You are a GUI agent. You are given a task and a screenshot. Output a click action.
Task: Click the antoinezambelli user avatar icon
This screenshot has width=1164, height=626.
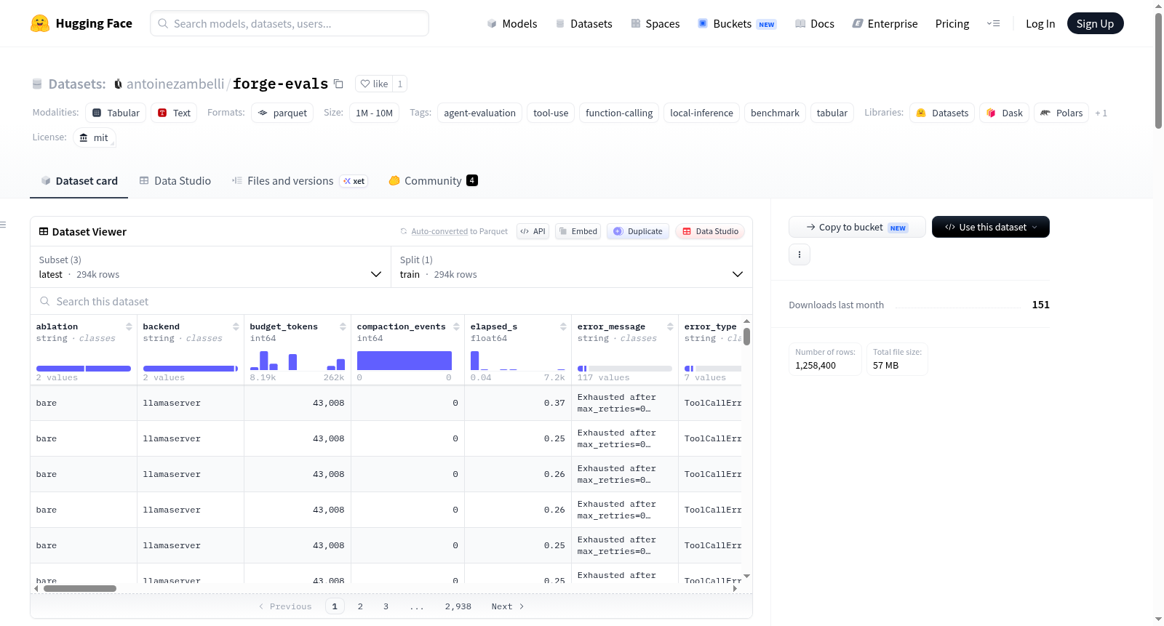[x=118, y=84]
